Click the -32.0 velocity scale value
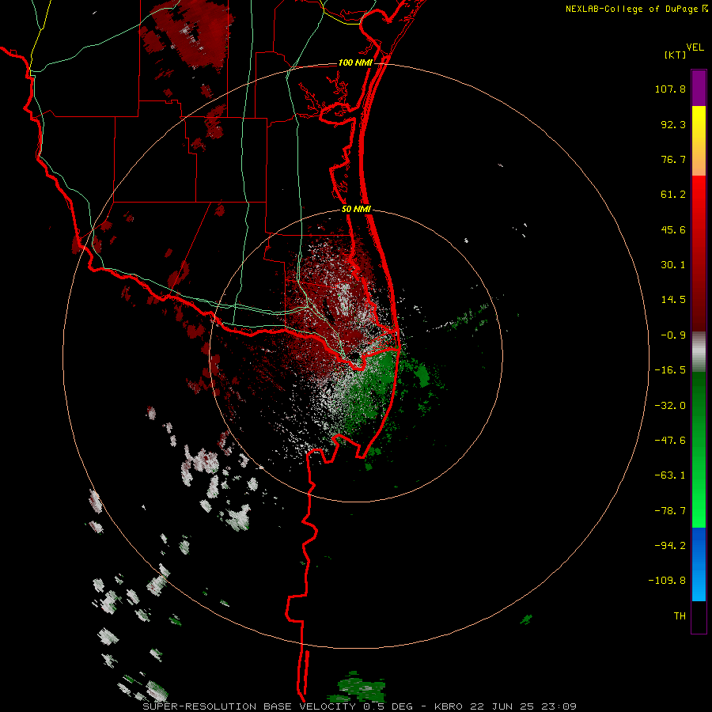712x712 pixels. click(670, 406)
